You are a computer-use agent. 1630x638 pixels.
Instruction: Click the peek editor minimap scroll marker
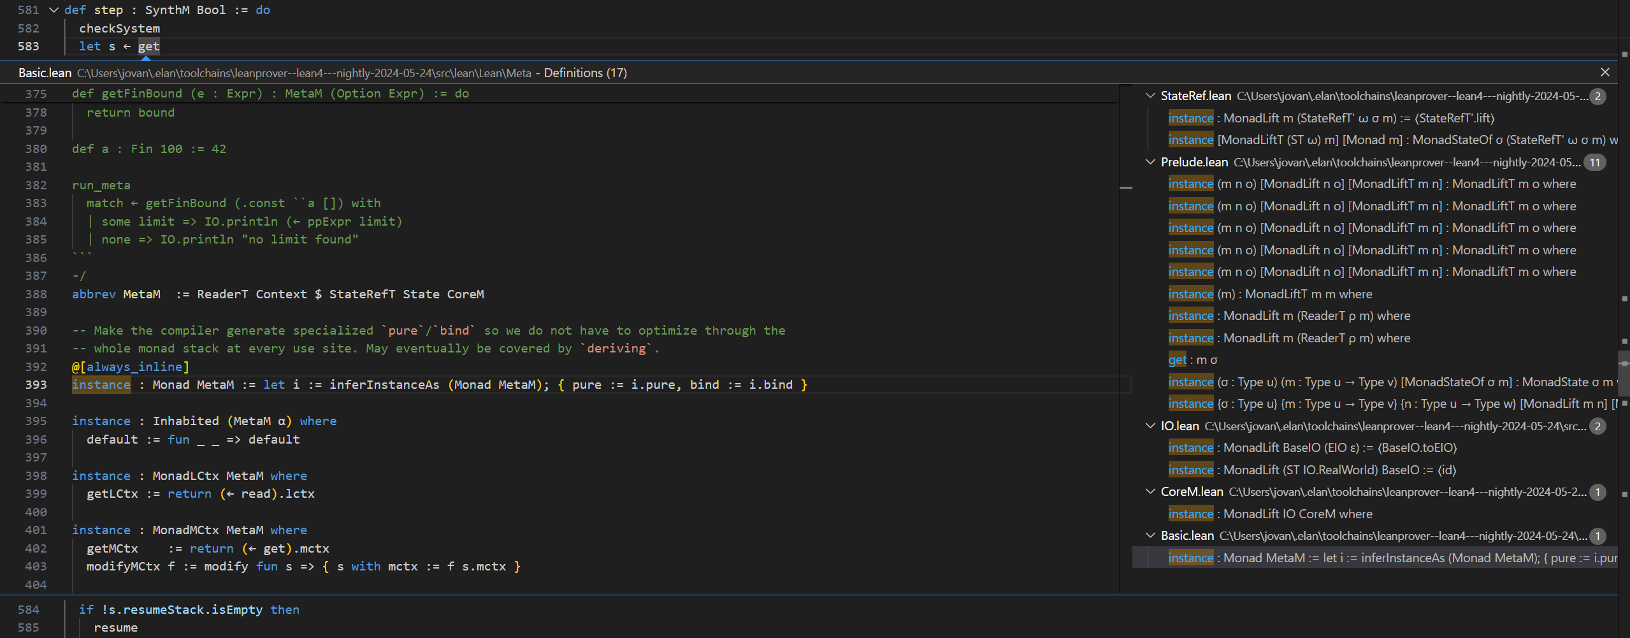(x=1126, y=187)
